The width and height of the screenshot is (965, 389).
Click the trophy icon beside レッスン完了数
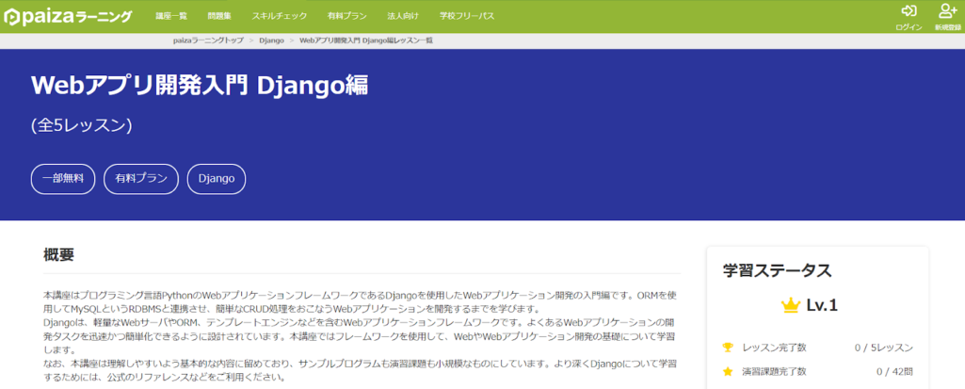pos(728,348)
